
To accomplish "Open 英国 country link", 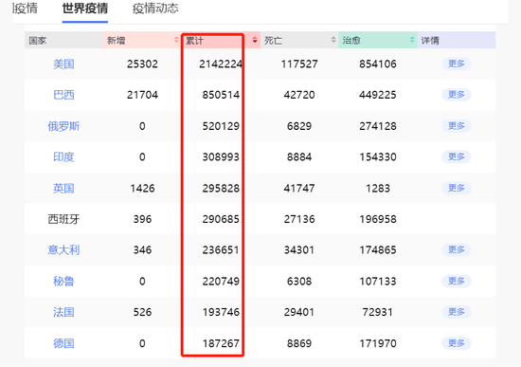I will click(63, 189).
